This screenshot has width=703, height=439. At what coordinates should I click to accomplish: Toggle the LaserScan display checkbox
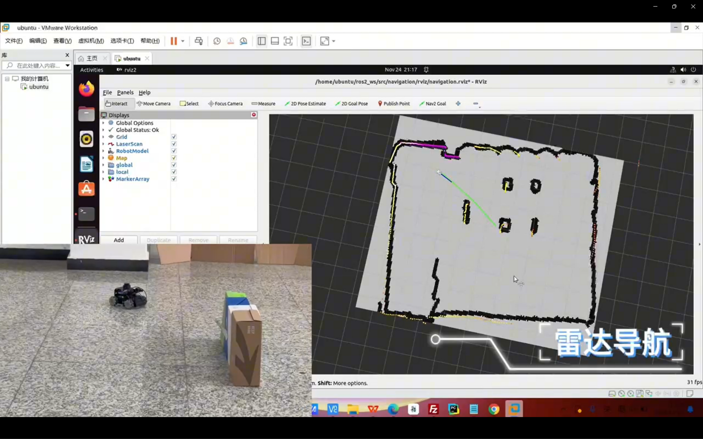point(174,144)
